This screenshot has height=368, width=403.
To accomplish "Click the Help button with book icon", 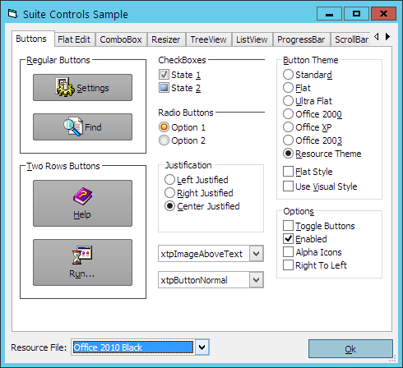I will click(x=82, y=203).
